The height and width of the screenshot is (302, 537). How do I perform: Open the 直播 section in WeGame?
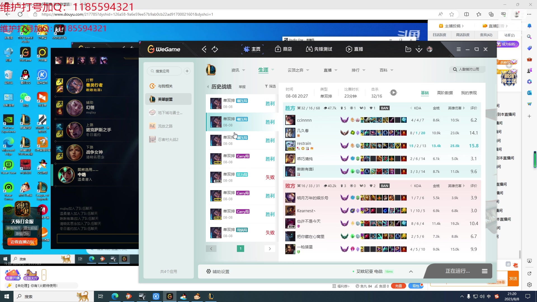[354, 49]
